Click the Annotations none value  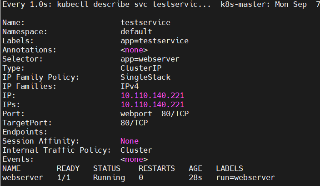134,50
